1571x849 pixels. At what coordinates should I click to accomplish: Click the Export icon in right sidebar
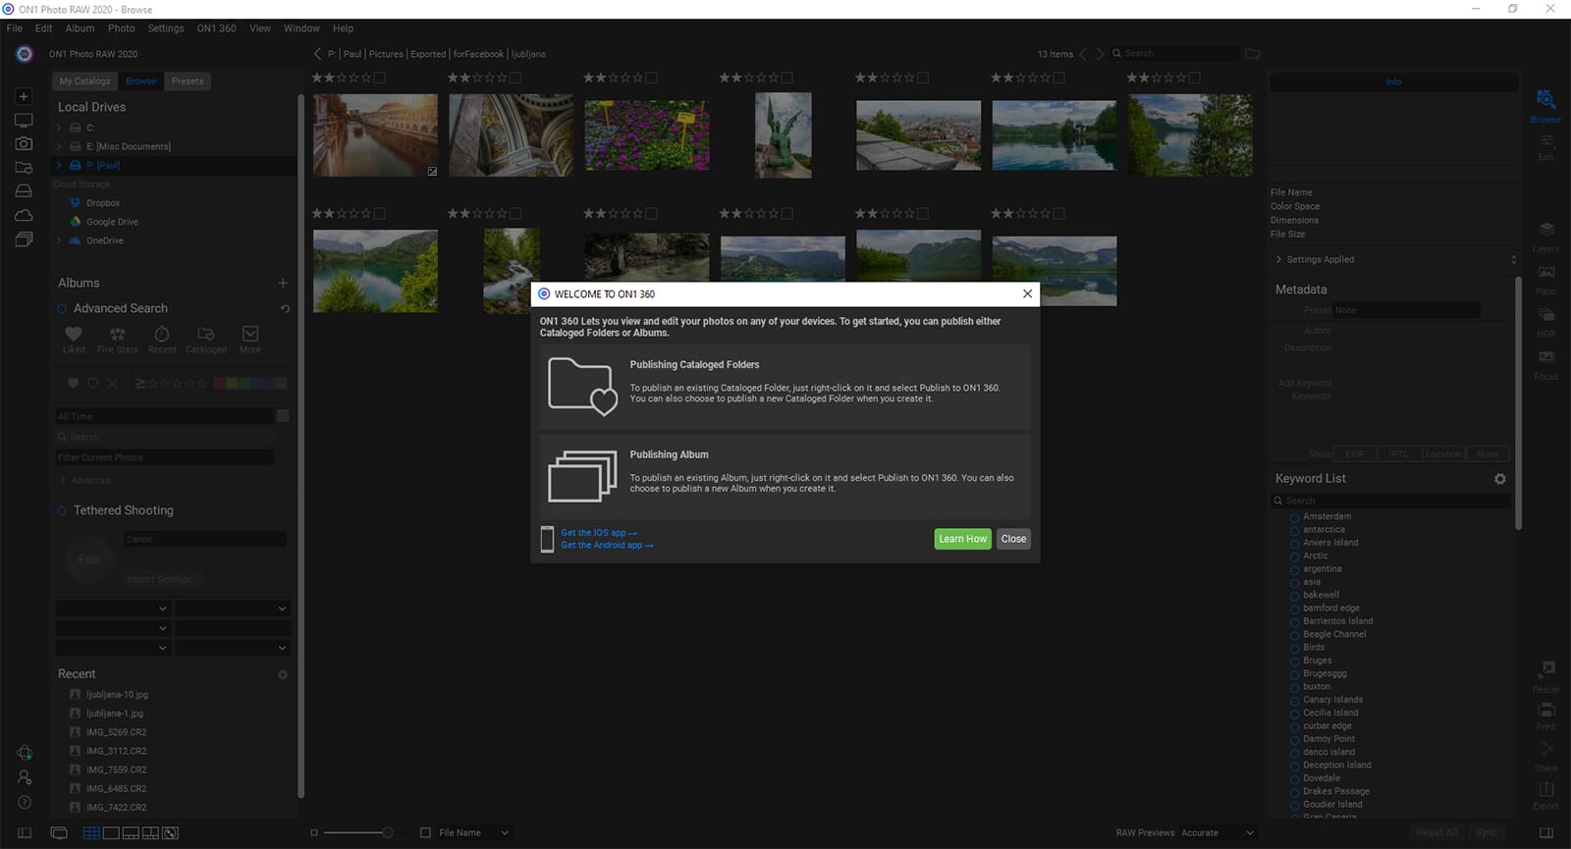[x=1545, y=789]
